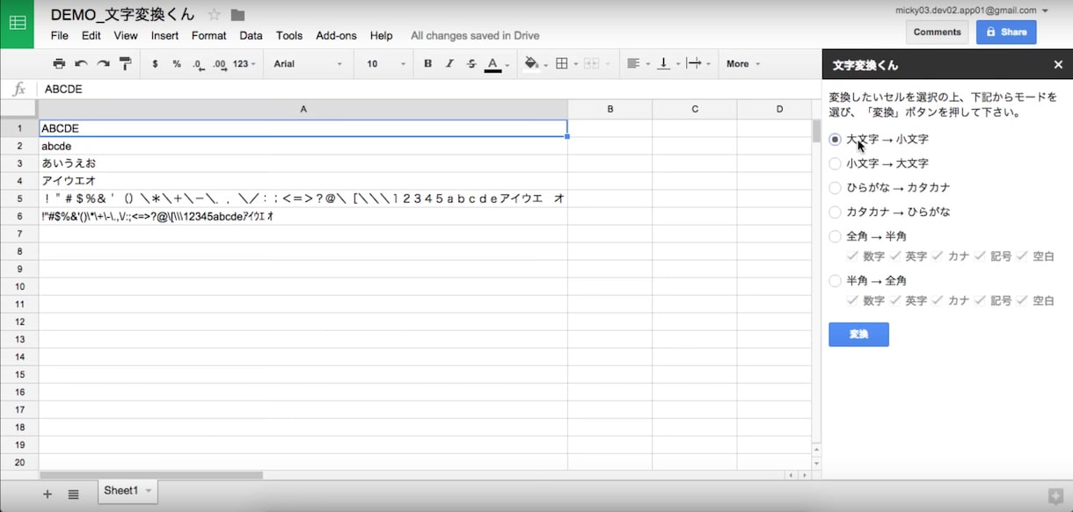Format the cell as currency
Screen dimensions: 1073x512
[x=156, y=64]
